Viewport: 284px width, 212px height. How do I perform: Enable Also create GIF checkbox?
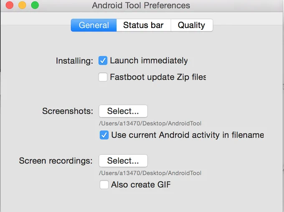[104, 185]
